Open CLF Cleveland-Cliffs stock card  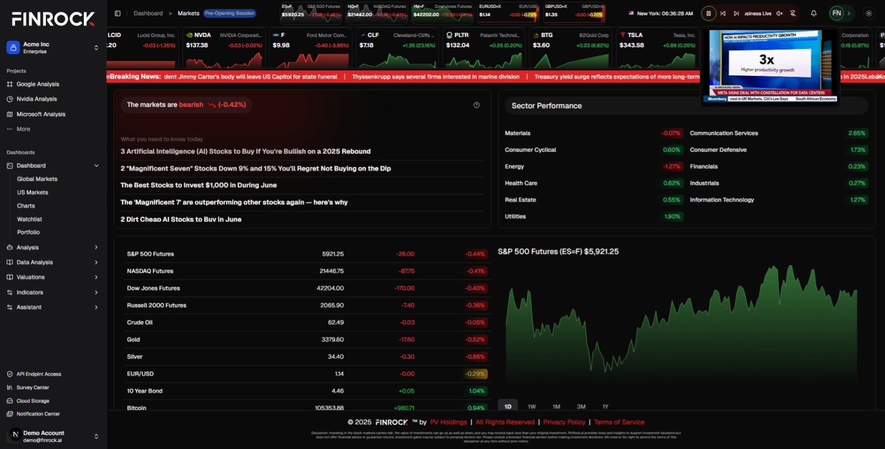coord(397,48)
